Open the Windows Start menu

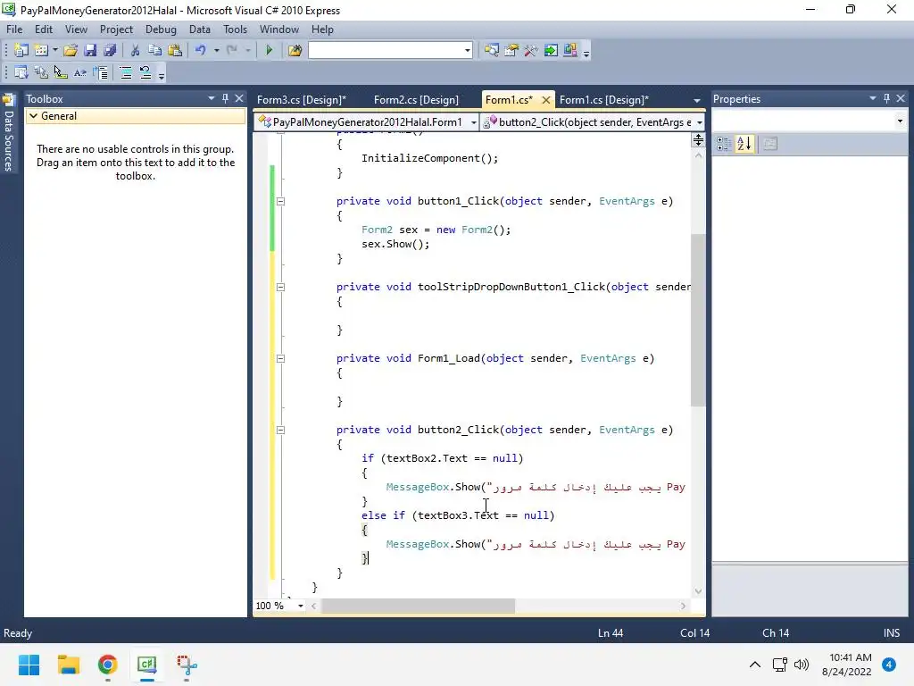tap(29, 665)
